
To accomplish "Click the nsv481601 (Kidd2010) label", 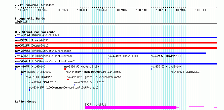I will [41, 77].
